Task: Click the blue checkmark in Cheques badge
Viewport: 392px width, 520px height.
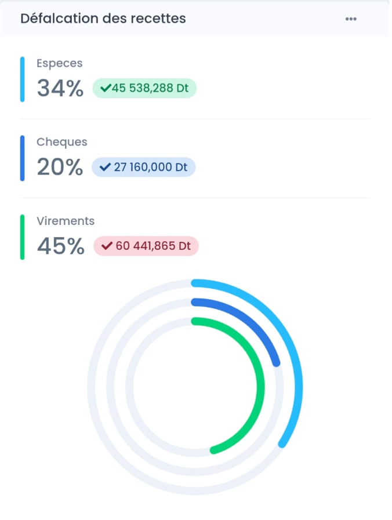Action: [x=105, y=167]
